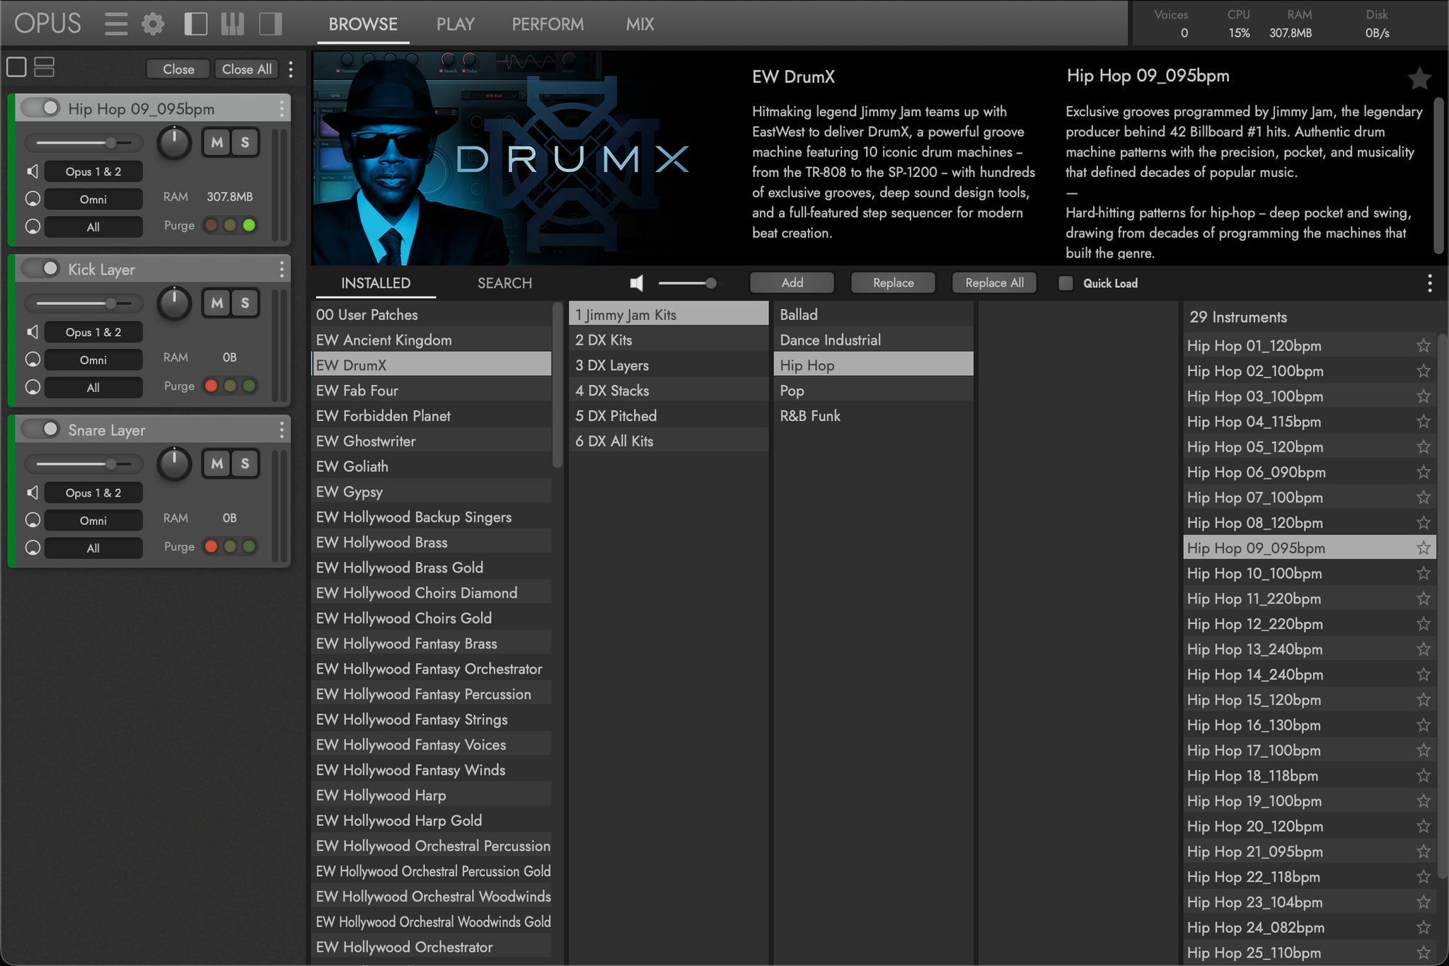Viewport: 1449px width, 966px height.
Task: Click green purge indicator on Hip Hop slot
Action: coord(249,225)
